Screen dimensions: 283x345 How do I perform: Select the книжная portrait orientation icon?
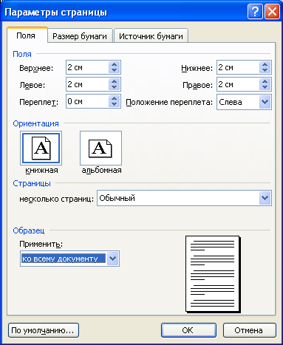tap(41, 148)
